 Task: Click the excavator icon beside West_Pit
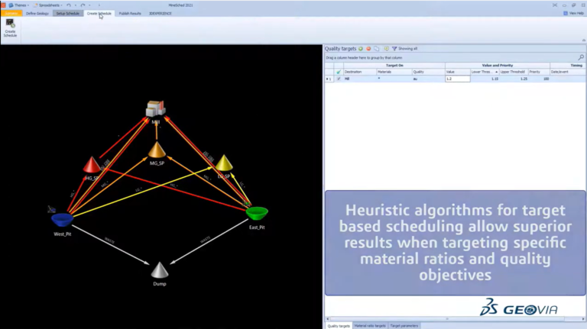52,209
